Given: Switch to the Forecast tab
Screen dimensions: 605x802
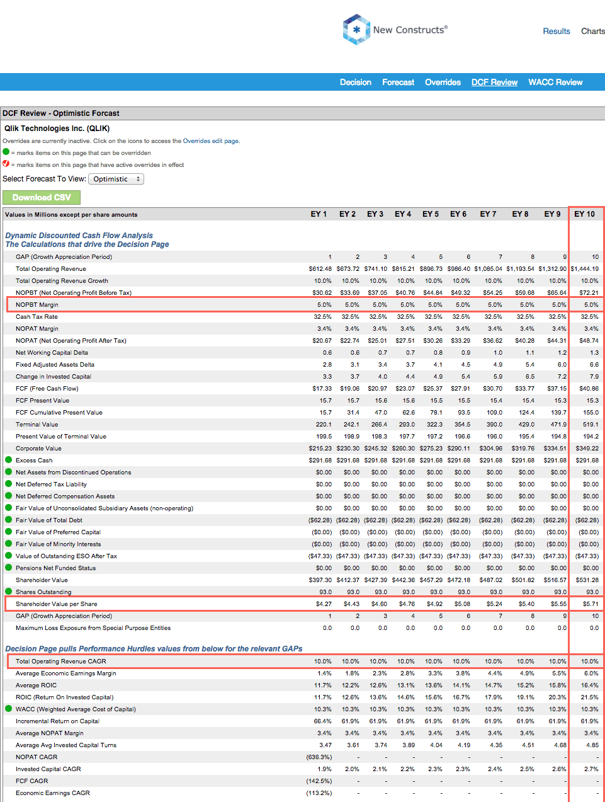Looking at the screenshot, I should [399, 82].
